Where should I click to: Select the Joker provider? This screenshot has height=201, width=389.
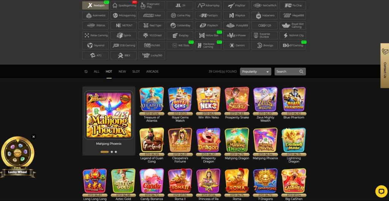tap(152, 16)
